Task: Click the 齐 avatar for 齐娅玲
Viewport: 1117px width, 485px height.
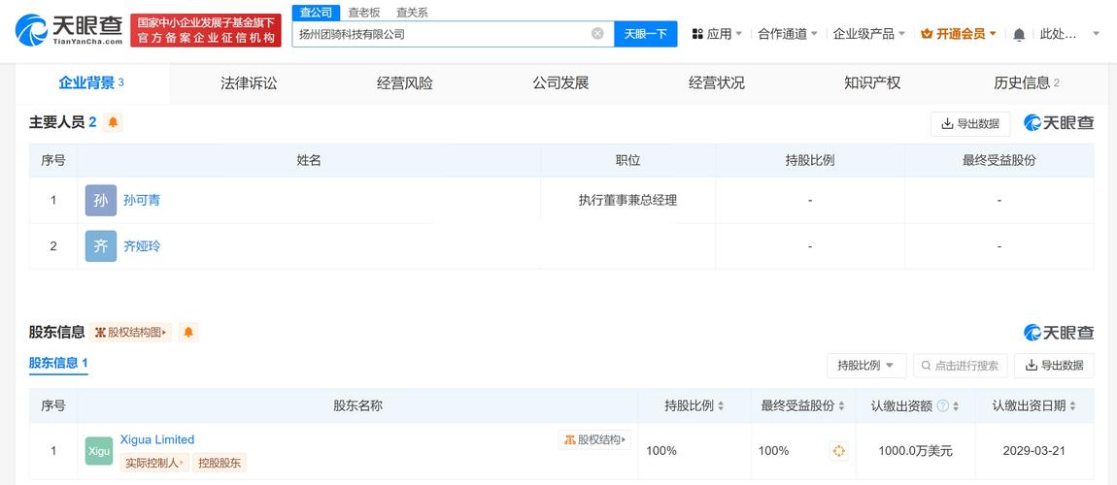Action: 100,246
